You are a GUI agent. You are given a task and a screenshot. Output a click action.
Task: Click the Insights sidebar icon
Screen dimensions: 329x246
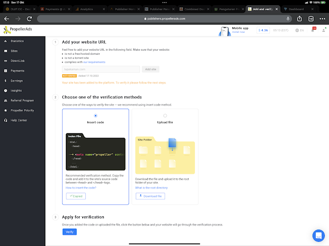pos(6,91)
